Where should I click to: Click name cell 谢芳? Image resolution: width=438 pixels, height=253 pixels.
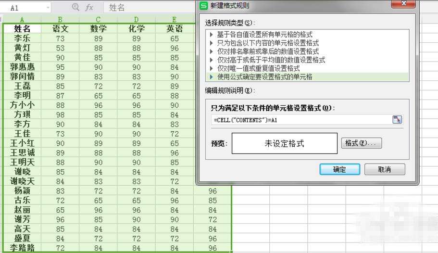click(x=22, y=219)
